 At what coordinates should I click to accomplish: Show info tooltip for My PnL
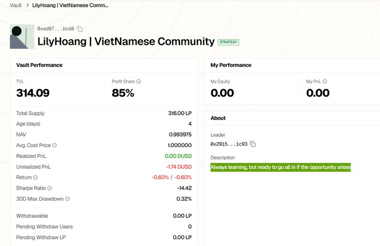pos(325,82)
